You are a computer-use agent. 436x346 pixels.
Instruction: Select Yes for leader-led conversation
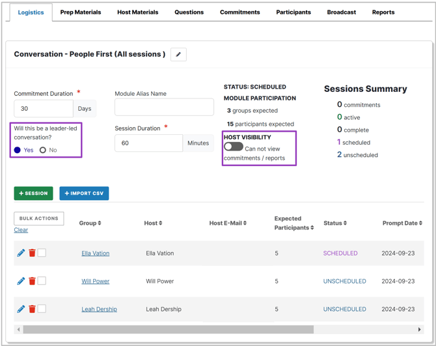(x=18, y=150)
